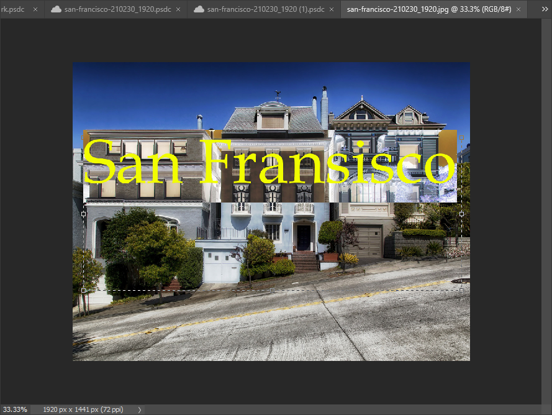Close the san-francisco-210230_1920.psdc tab
The image size is (552, 415).
click(178, 9)
